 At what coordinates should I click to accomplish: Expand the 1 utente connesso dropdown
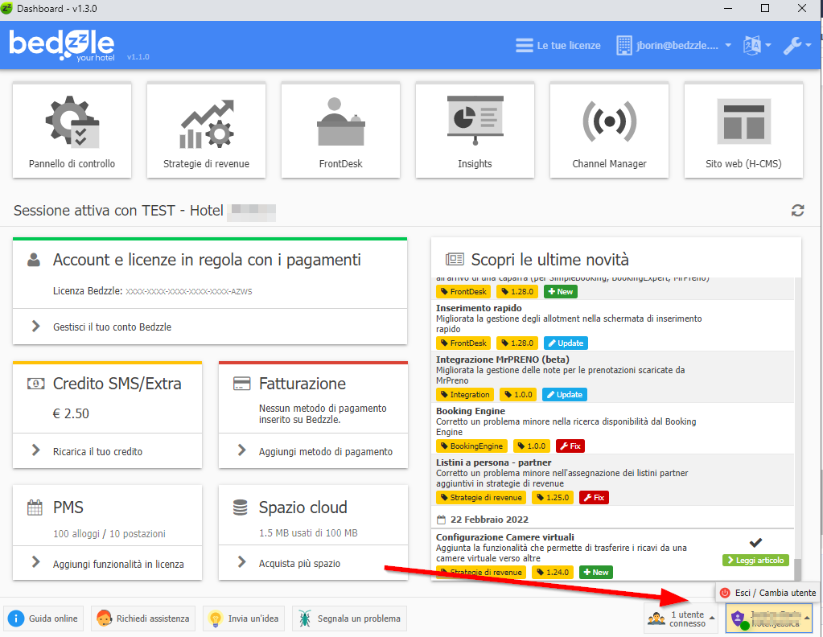(681, 619)
